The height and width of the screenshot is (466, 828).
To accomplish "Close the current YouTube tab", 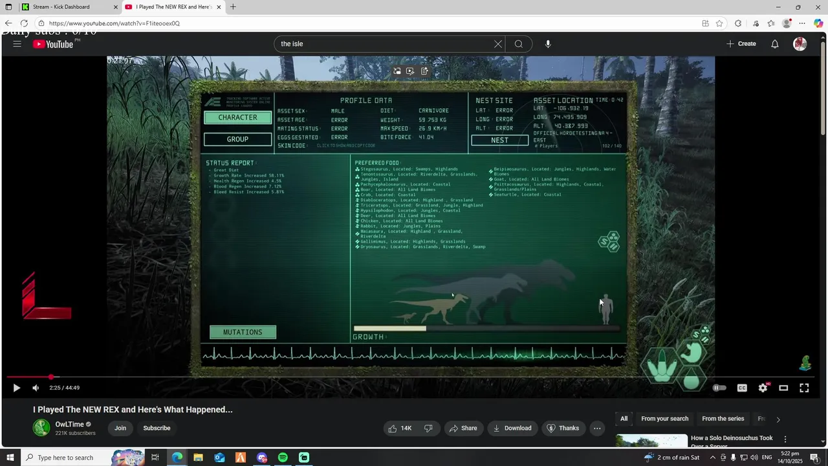I will [x=219, y=7].
